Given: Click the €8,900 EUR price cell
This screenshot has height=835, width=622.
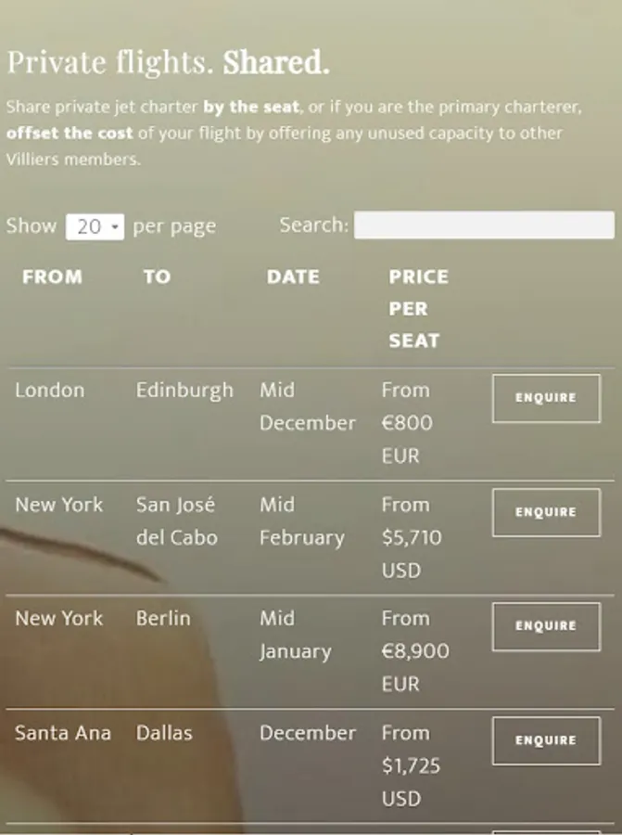Looking at the screenshot, I should [x=415, y=651].
